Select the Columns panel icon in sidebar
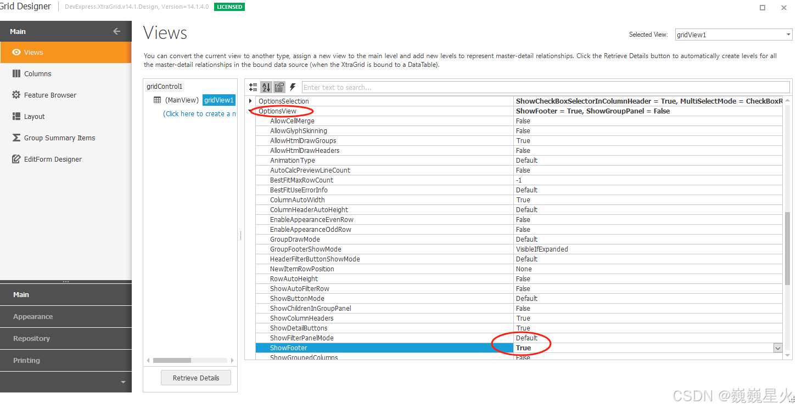Screen dimensions: 796x410 [x=16, y=73]
